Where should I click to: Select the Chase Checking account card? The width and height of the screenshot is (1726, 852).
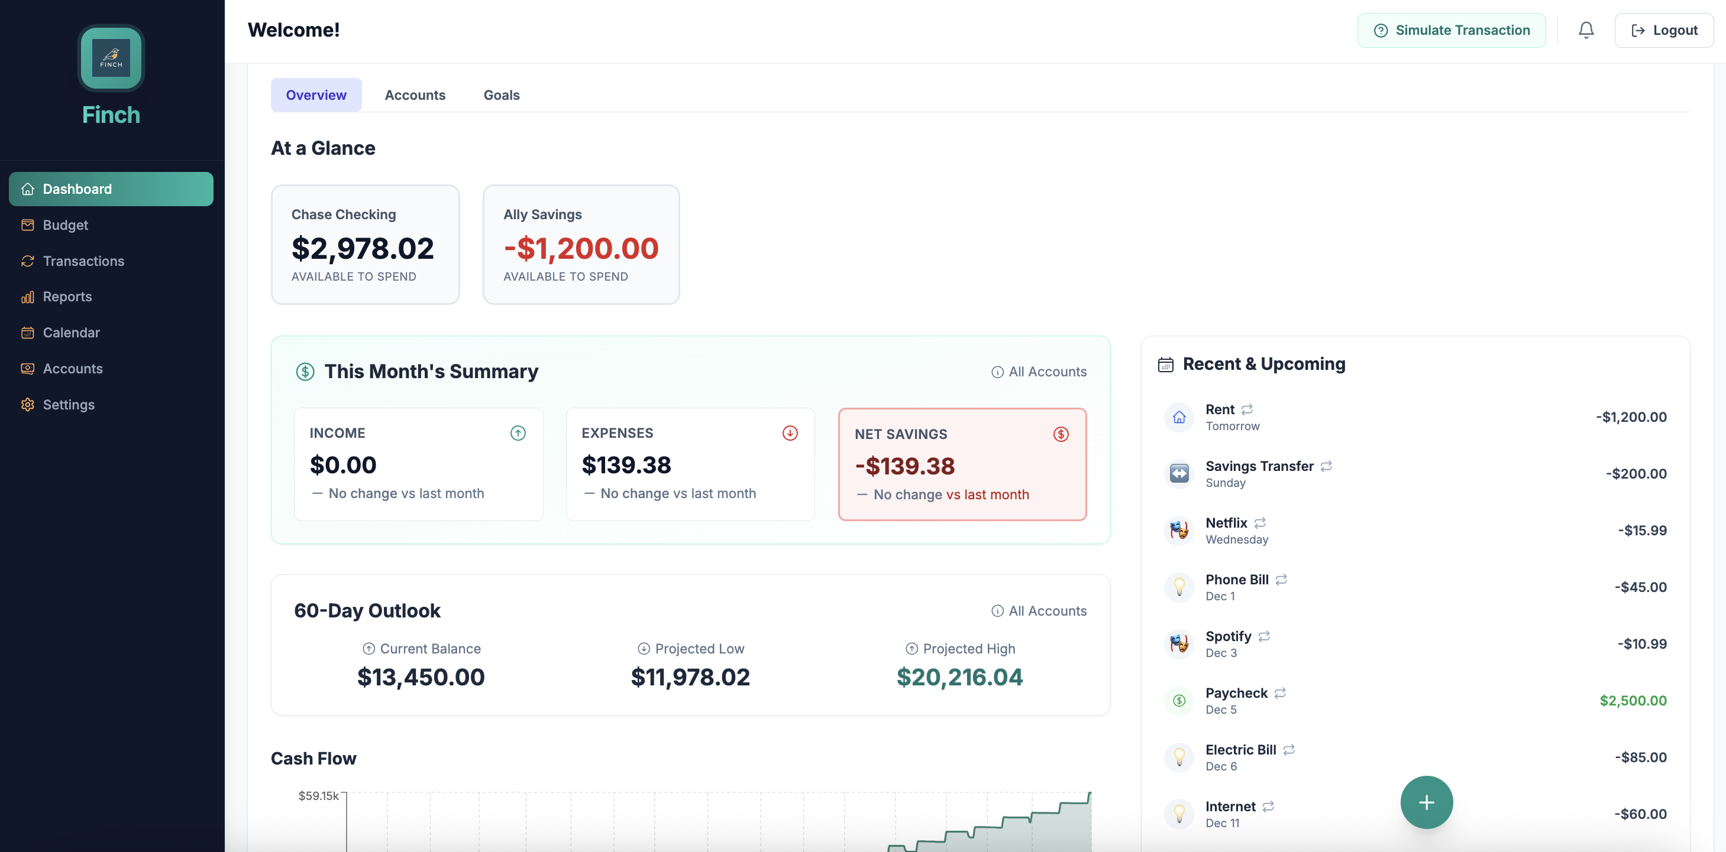(x=365, y=245)
